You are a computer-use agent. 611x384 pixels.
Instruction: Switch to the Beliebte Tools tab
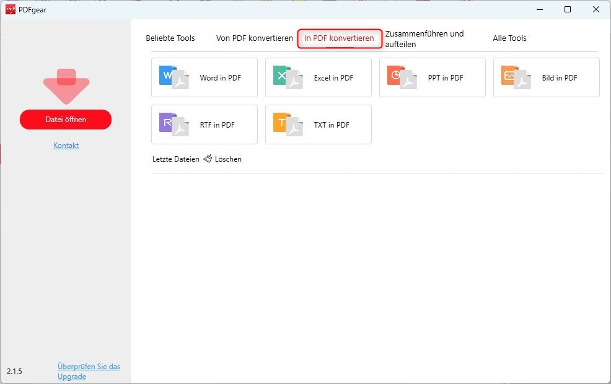170,38
